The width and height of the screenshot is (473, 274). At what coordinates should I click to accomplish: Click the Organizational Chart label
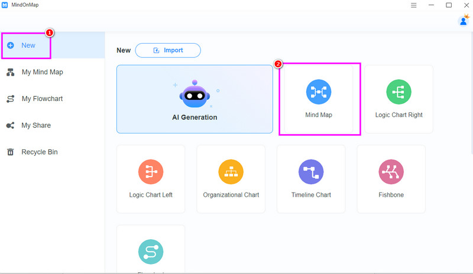pos(231,195)
